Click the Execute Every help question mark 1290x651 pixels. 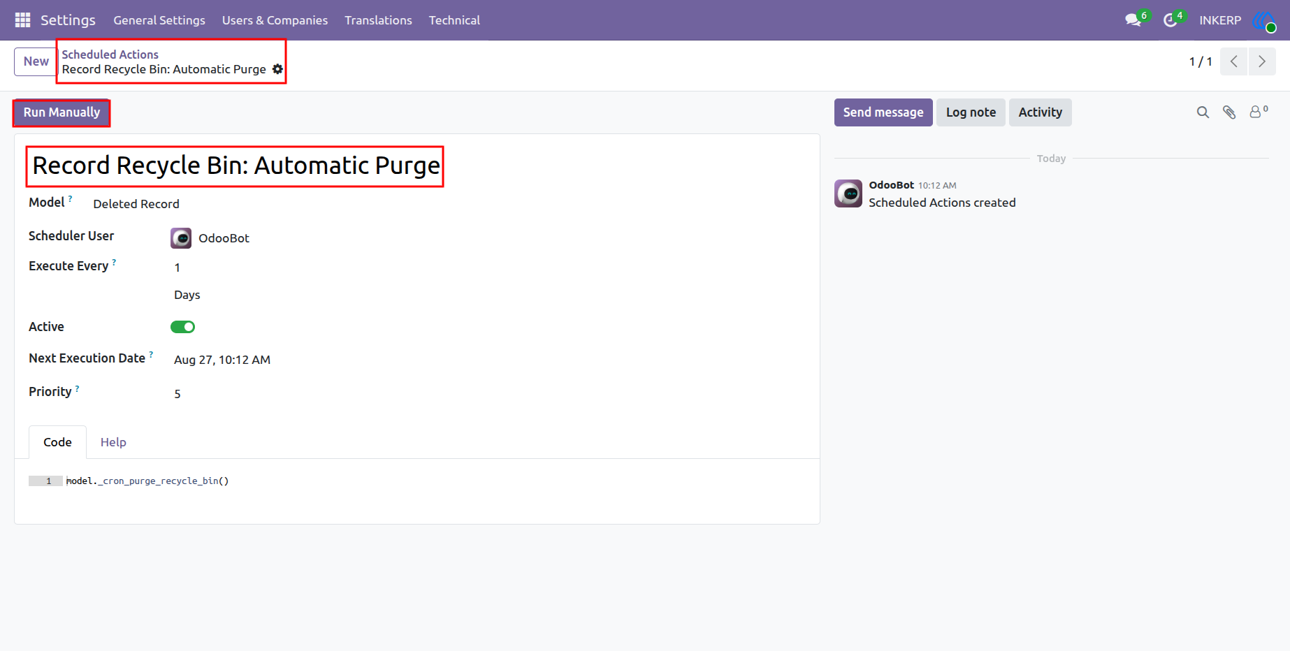(x=114, y=263)
